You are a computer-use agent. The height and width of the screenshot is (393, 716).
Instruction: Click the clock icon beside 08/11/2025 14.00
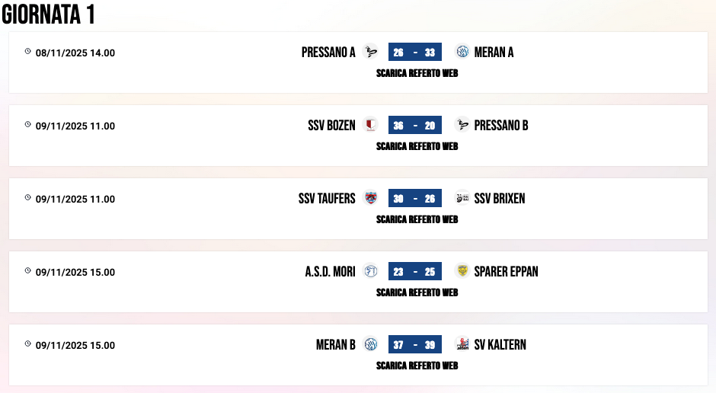pyautogui.click(x=28, y=52)
